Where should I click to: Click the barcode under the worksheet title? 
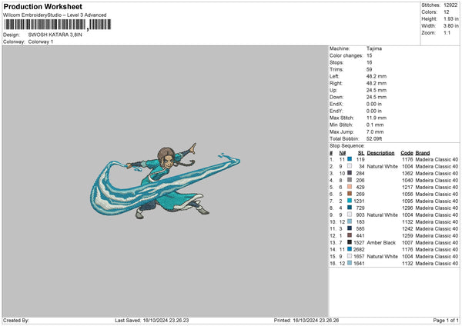58,25
